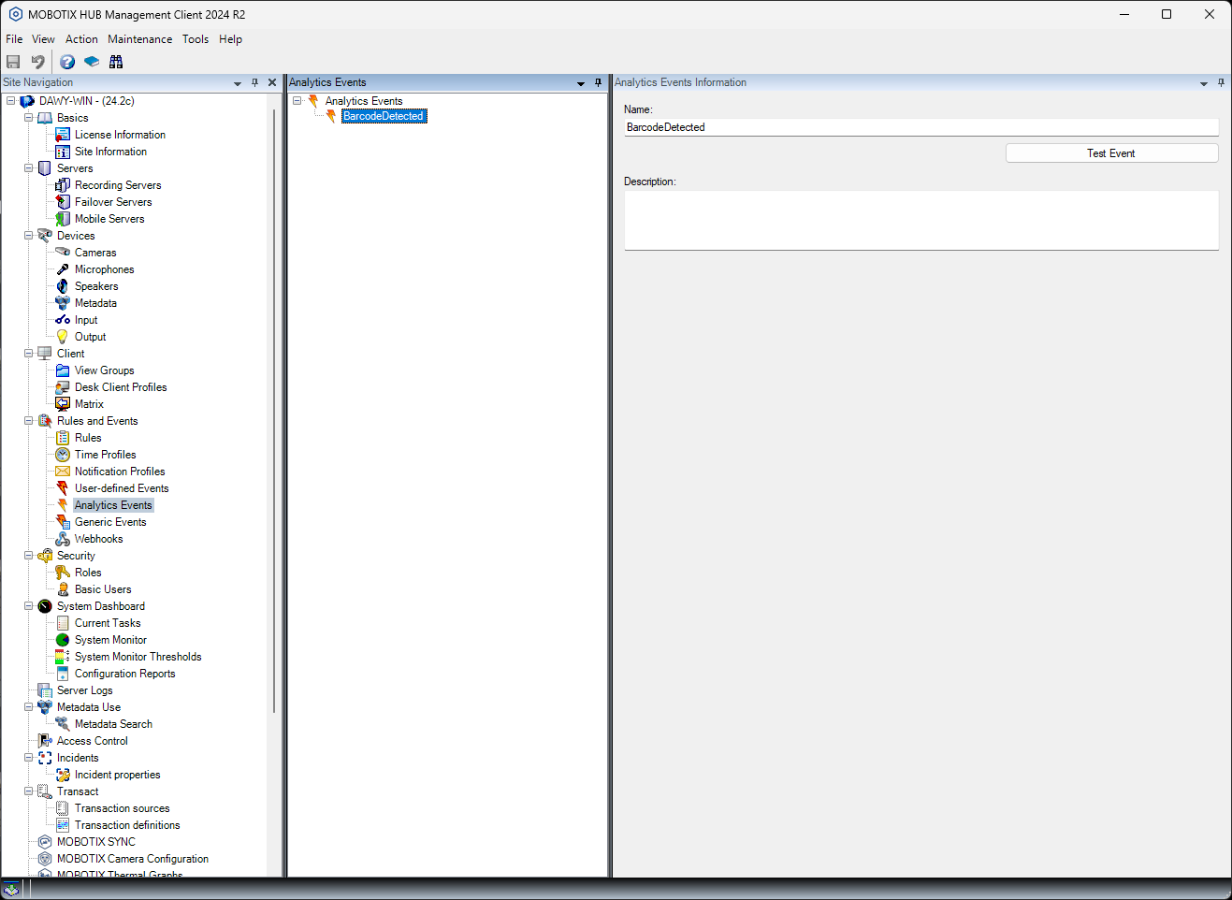The image size is (1232, 900).
Task: Click the blue book toolbar icon
Action: (92, 62)
